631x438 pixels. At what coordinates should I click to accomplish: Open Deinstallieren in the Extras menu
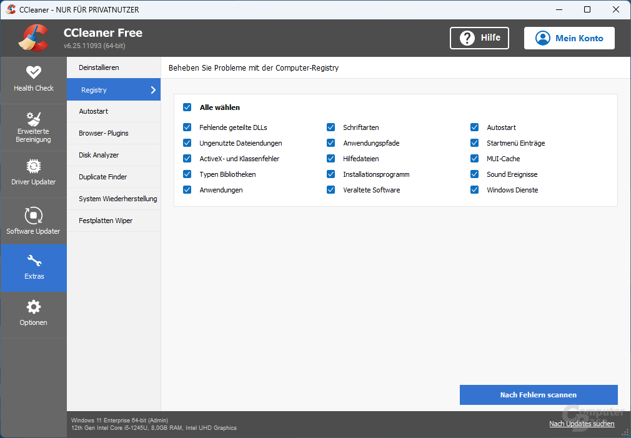tap(114, 67)
